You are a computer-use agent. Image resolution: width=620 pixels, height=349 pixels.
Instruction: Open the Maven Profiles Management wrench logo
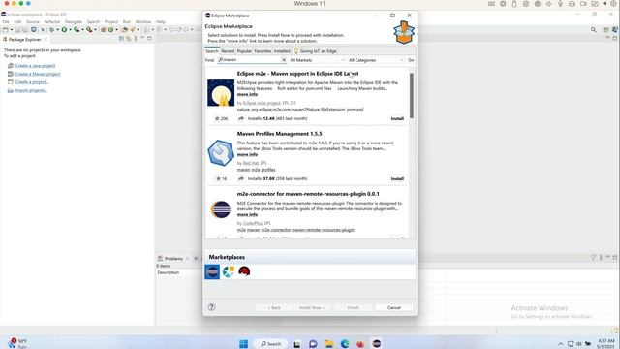click(x=221, y=153)
